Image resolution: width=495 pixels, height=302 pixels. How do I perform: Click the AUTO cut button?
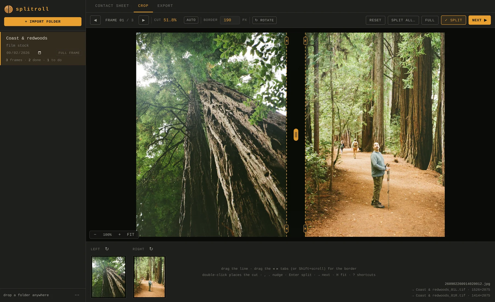(191, 20)
